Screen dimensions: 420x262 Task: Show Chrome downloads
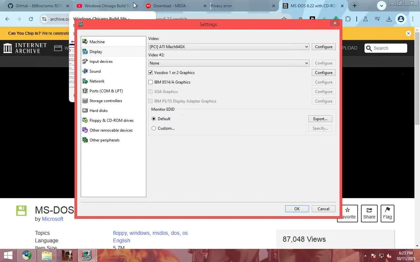389,19
